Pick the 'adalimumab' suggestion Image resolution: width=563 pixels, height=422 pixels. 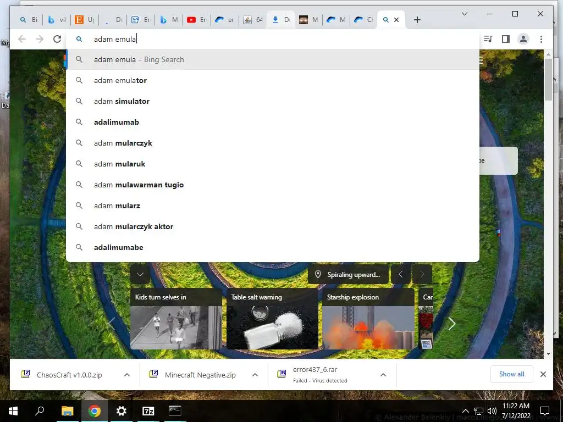point(273,122)
